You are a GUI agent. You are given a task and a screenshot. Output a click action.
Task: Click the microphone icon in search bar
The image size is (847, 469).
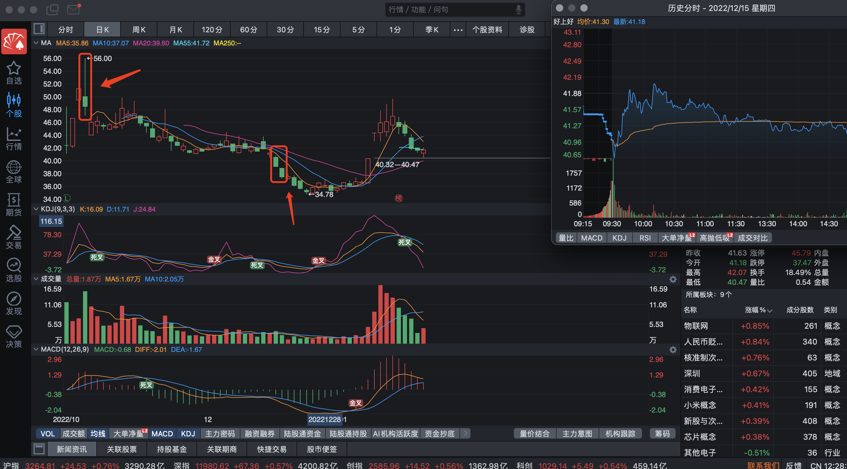point(518,9)
